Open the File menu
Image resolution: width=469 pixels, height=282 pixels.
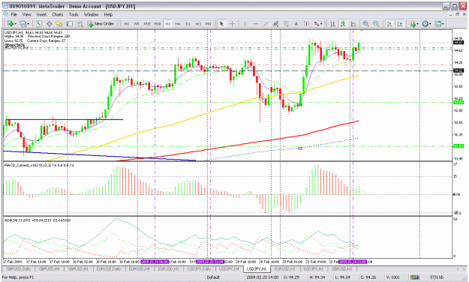[x=14, y=14]
